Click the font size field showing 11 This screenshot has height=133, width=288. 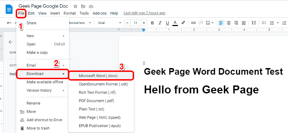pos(135,23)
